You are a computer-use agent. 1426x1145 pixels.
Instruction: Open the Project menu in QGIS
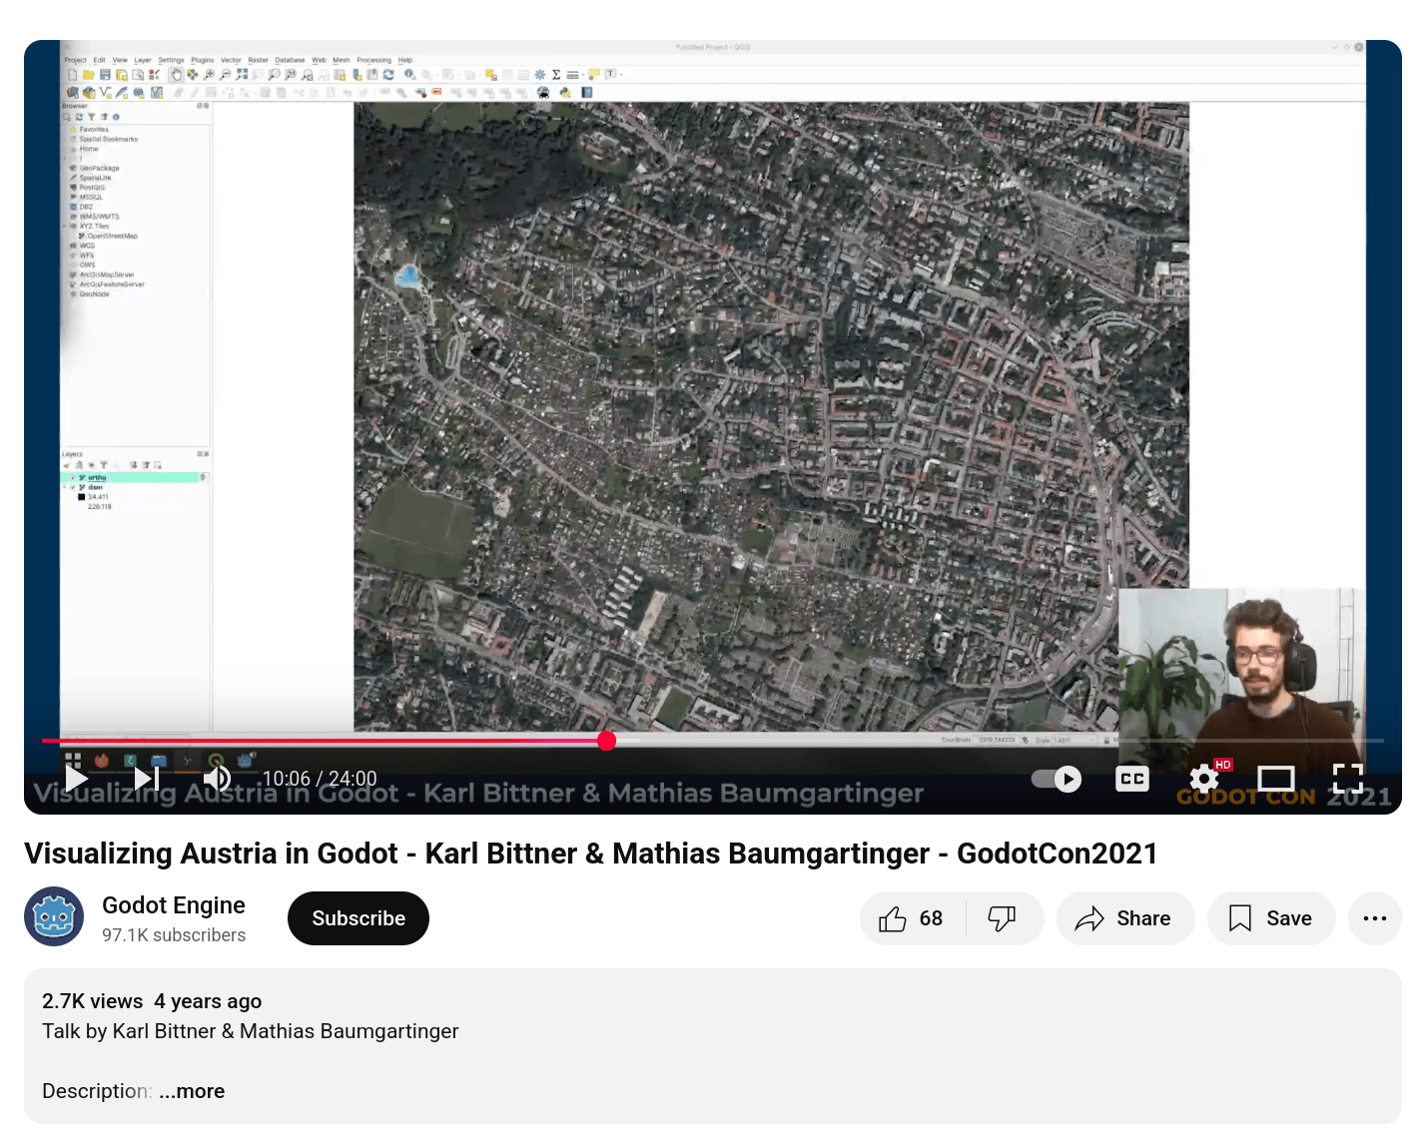coord(76,60)
